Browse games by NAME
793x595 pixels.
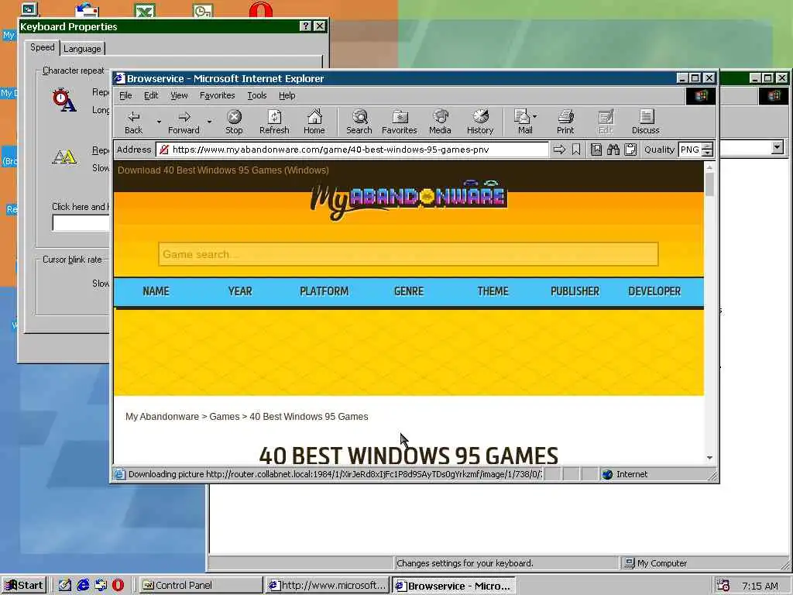pos(156,291)
